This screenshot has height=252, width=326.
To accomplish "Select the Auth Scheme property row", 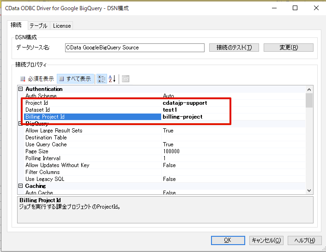I will coord(164,96).
